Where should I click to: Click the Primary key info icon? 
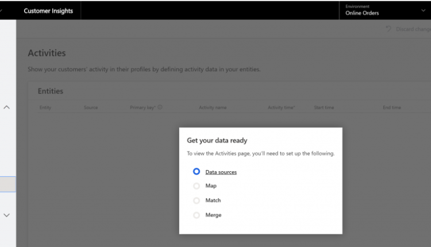(x=160, y=107)
